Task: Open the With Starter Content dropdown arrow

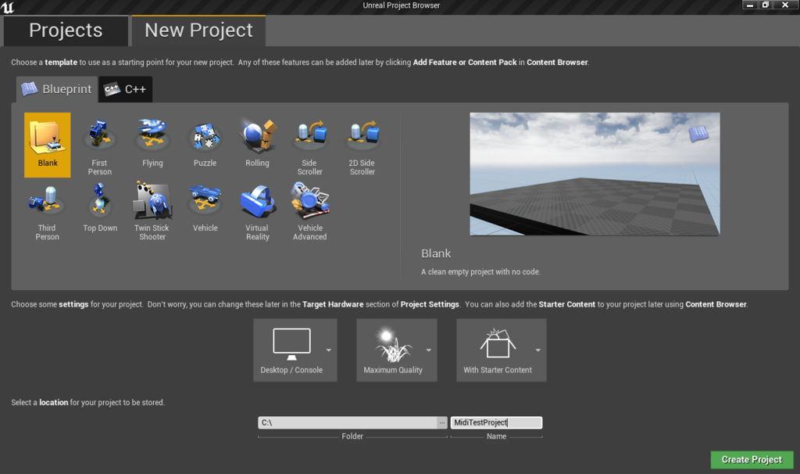Action: 537,350
